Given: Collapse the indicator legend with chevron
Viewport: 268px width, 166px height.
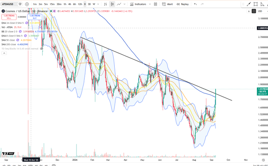Looking at the screenshot, I should click(x=4, y=53).
